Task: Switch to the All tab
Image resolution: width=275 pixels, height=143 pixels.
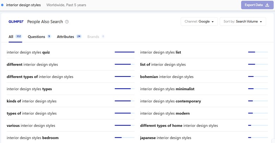Action: (x=15, y=36)
